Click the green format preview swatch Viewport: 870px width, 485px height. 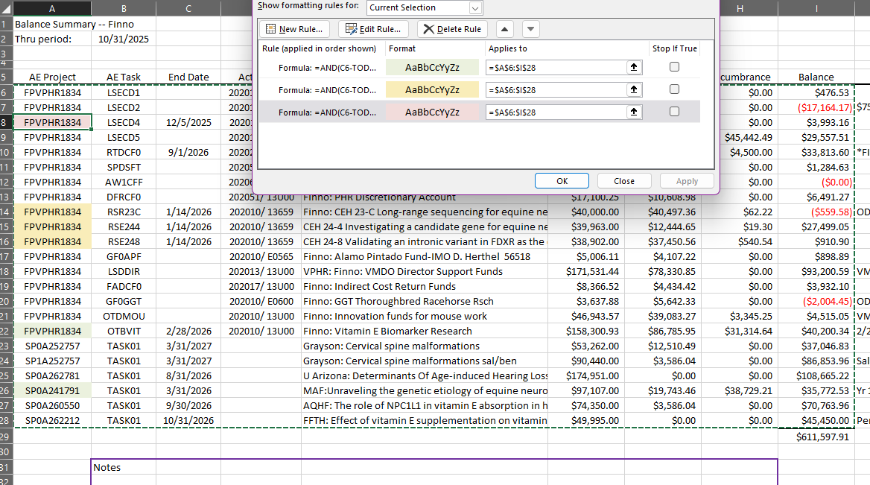pyautogui.click(x=432, y=68)
